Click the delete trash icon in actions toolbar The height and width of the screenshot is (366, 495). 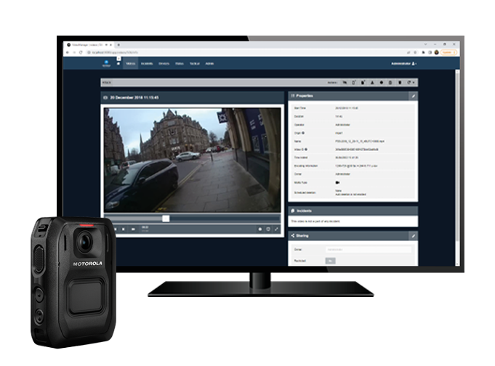click(x=390, y=82)
